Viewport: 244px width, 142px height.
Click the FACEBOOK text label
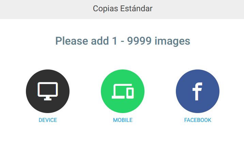[198, 120]
